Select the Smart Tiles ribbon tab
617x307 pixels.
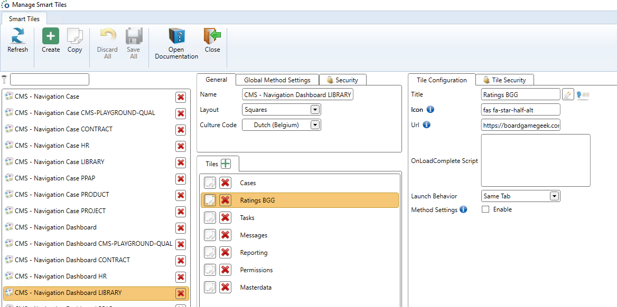(x=24, y=18)
